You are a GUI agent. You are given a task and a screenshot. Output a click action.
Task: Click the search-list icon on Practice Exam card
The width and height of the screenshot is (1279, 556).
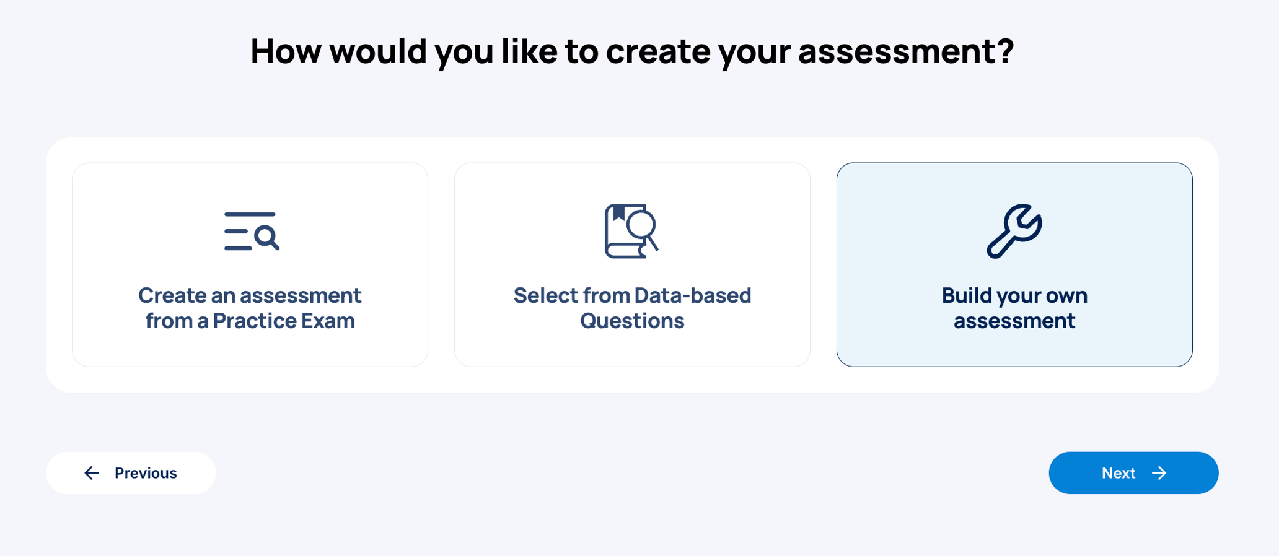(x=250, y=232)
